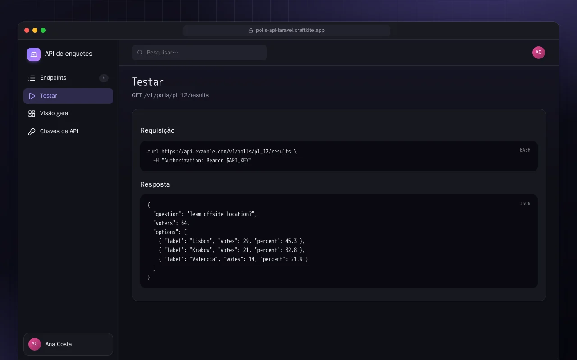Click the search magnifier icon
The width and height of the screenshot is (577, 360).
click(x=140, y=53)
